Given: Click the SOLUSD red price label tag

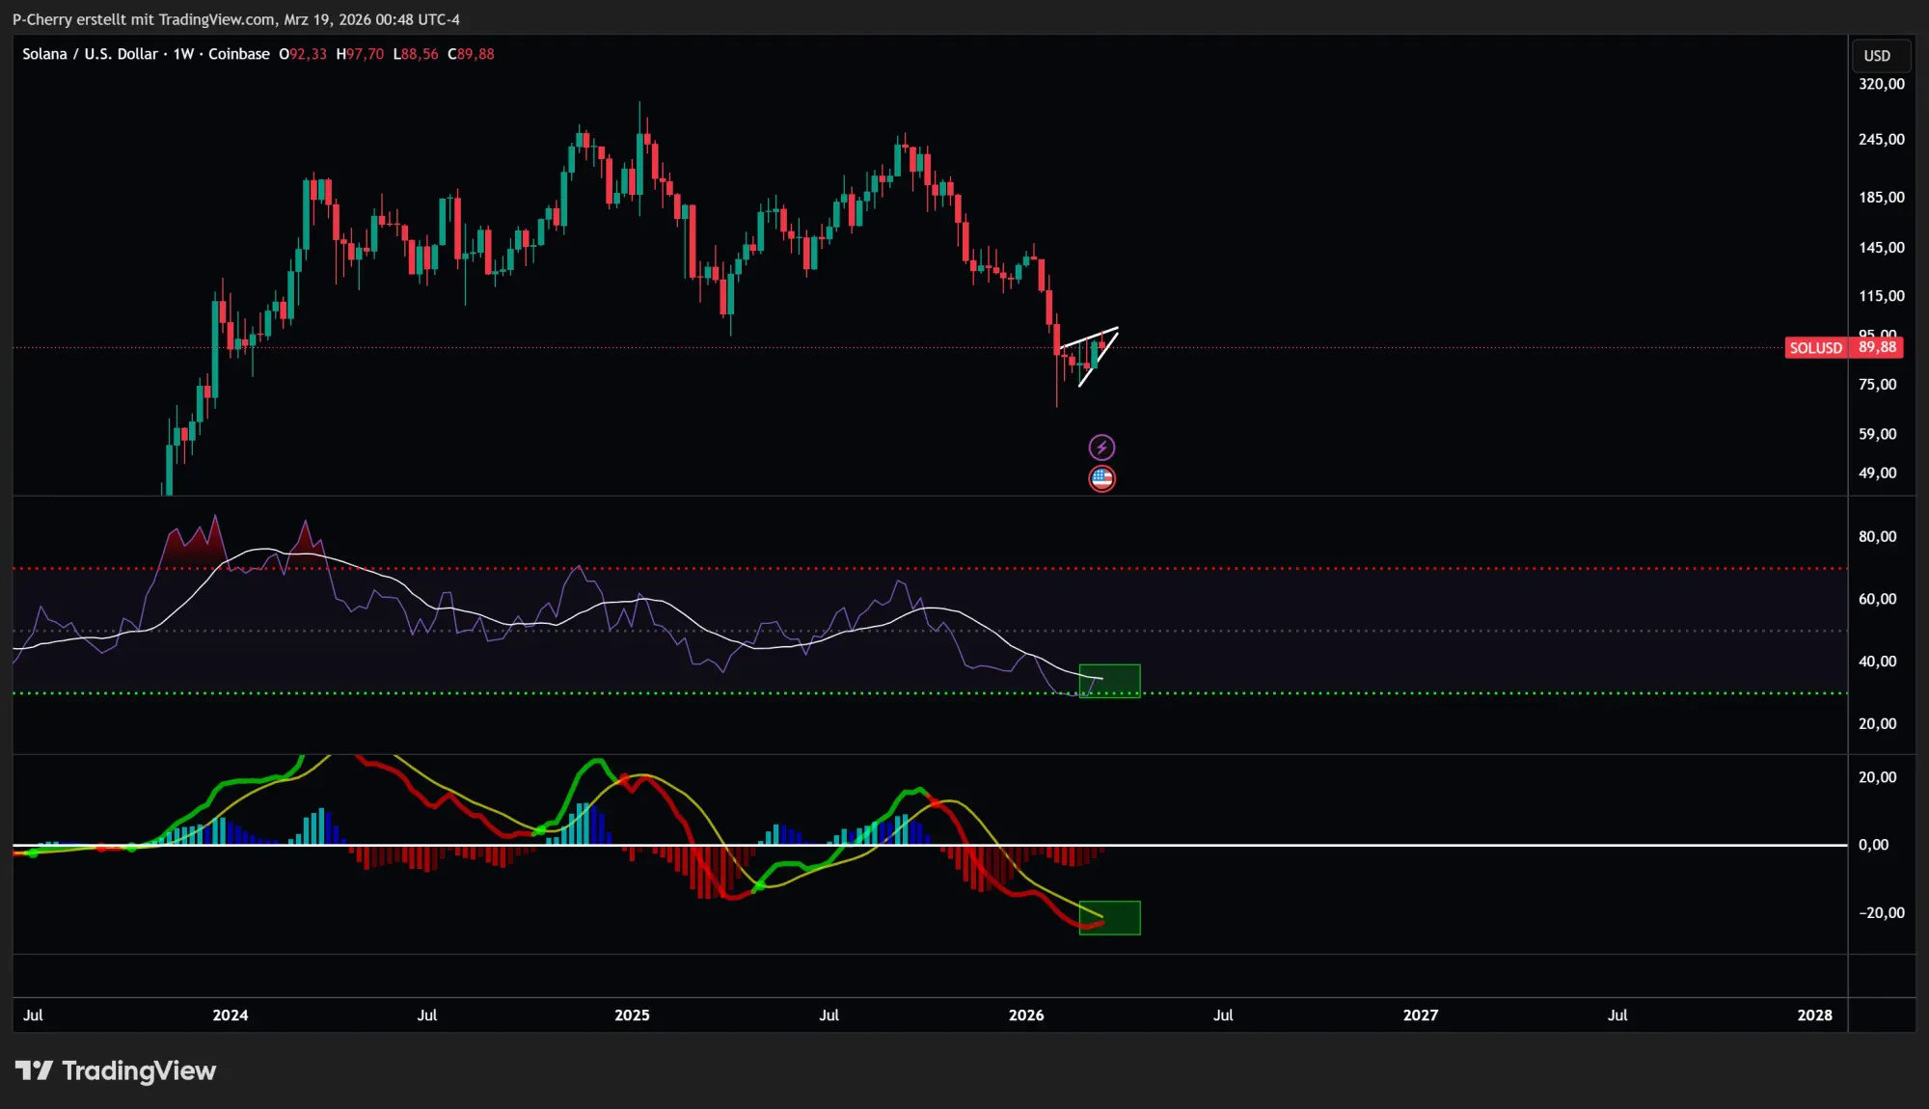Looking at the screenshot, I should point(1815,348).
